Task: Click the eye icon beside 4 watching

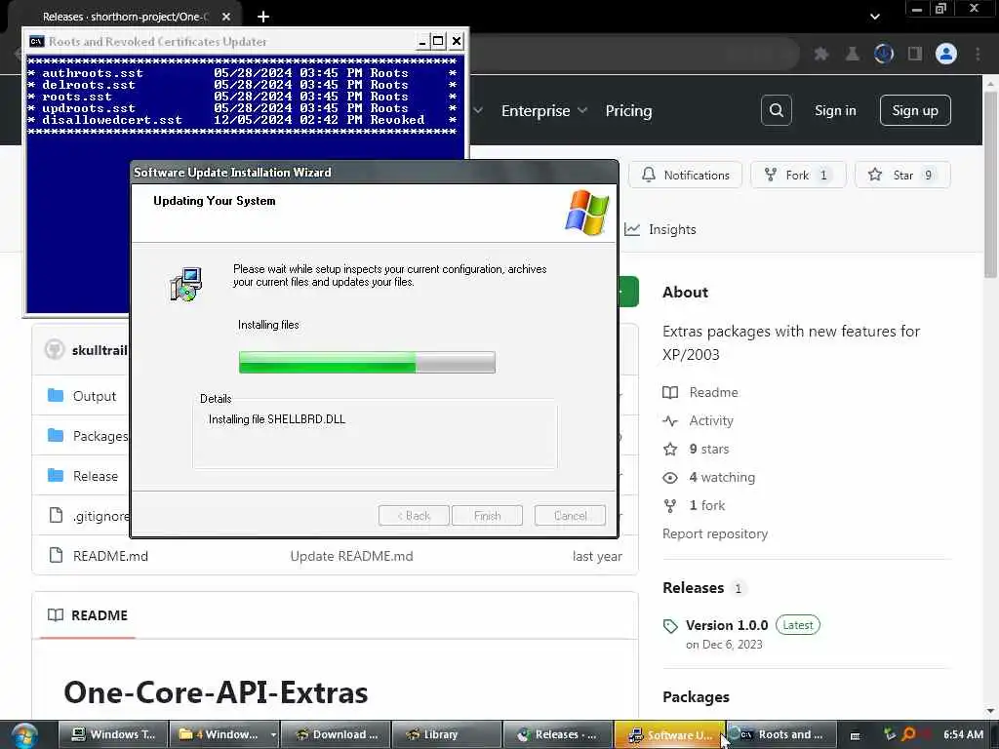Action: click(x=670, y=478)
